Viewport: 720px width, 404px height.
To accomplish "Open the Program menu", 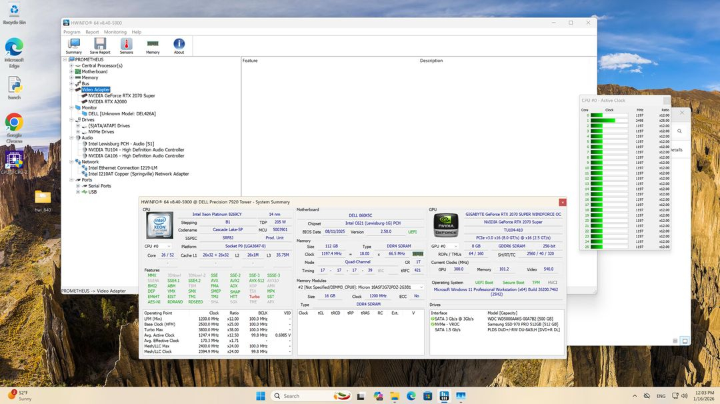I will tap(71, 31).
